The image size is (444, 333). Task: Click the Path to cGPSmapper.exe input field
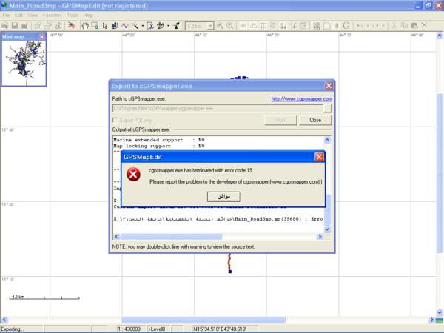218,109
